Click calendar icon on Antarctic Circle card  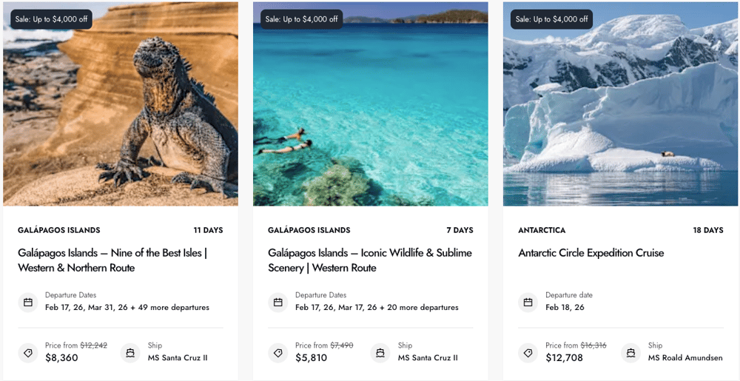(528, 302)
